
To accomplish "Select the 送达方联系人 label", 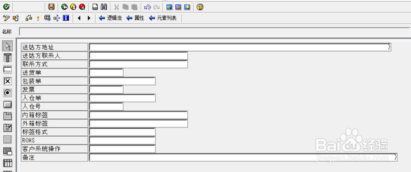I will point(54,56).
